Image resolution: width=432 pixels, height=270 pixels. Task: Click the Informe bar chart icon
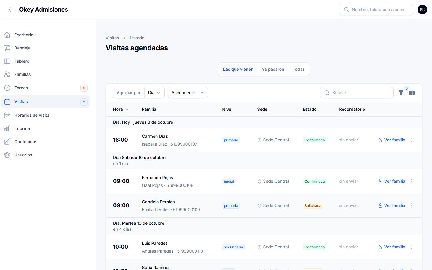[x=7, y=128]
